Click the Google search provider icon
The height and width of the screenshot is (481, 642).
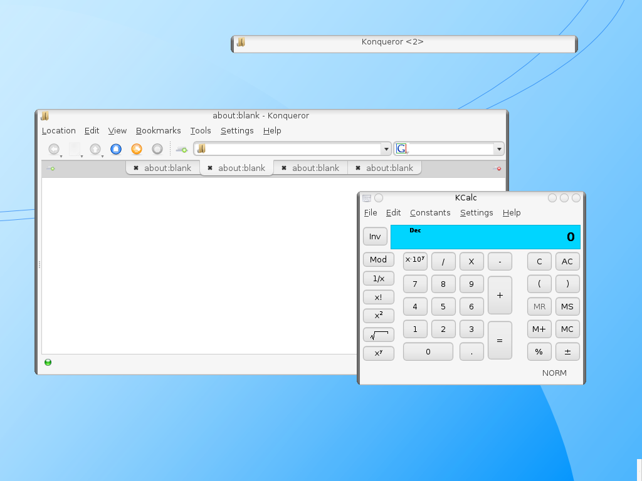click(402, 149)
